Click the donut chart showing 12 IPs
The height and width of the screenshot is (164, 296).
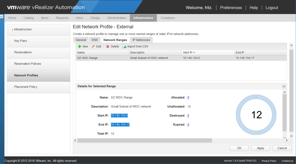click(x=257, y=114)
